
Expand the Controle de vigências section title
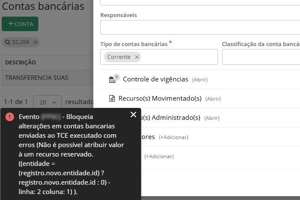pos(156,79)
